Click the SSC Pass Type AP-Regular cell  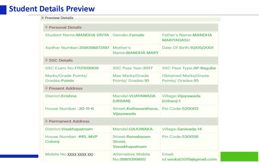click(x=189, y=68)
